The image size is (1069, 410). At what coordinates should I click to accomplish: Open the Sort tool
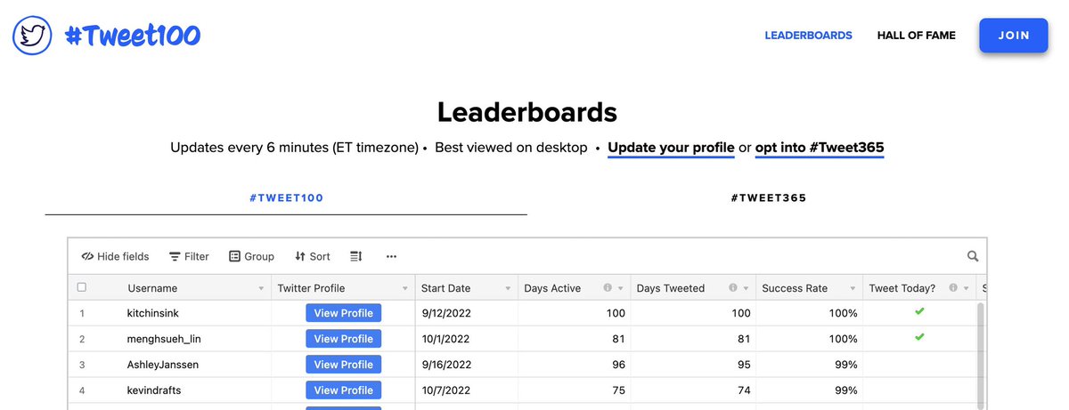coord(313,256)
